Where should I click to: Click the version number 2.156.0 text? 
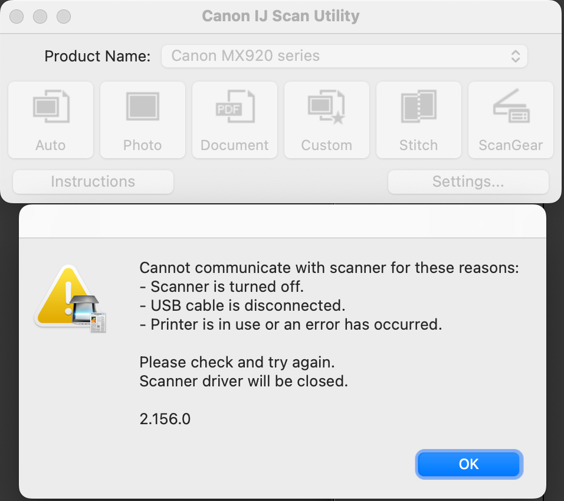pyautogui.click(x=165, y=419)
